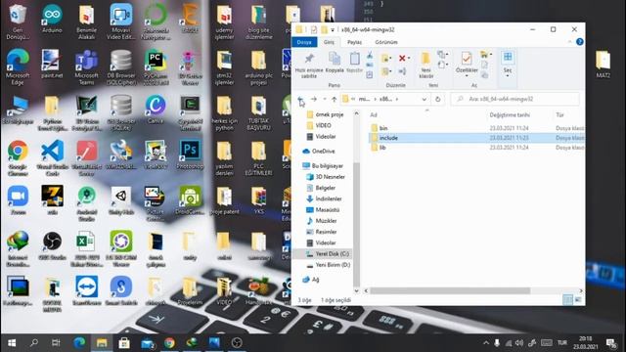Select Resimler in navigation pane
Viewport: 626px width, 352px height.
point(326,232)
